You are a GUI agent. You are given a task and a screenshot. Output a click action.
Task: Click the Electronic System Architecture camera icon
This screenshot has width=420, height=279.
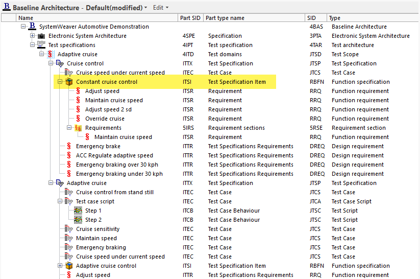[41, 36]
